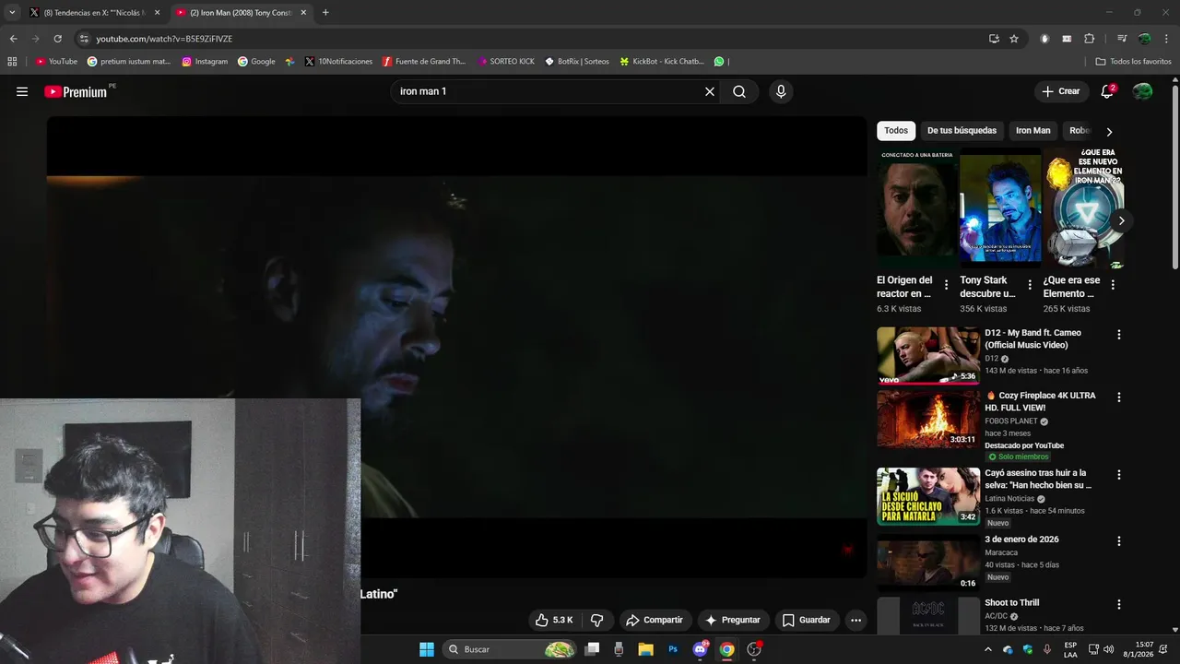
Task: Click Crear button
Action: click(1061, 91)
